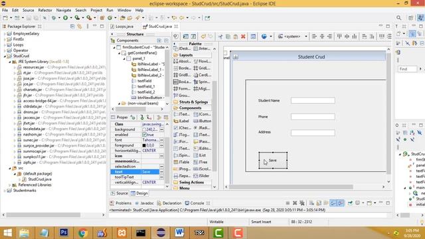Collapse the StudCrud project node
This screenshot has height=239, width=425.
click(x=5, y=56)
